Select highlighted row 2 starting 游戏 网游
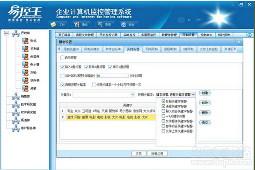This screenshot has width=255, height=170. click(108, 117)
